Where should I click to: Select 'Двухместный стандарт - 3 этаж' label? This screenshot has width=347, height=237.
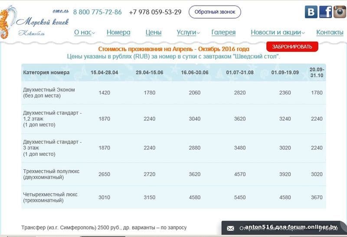click(x=52, y=148)
